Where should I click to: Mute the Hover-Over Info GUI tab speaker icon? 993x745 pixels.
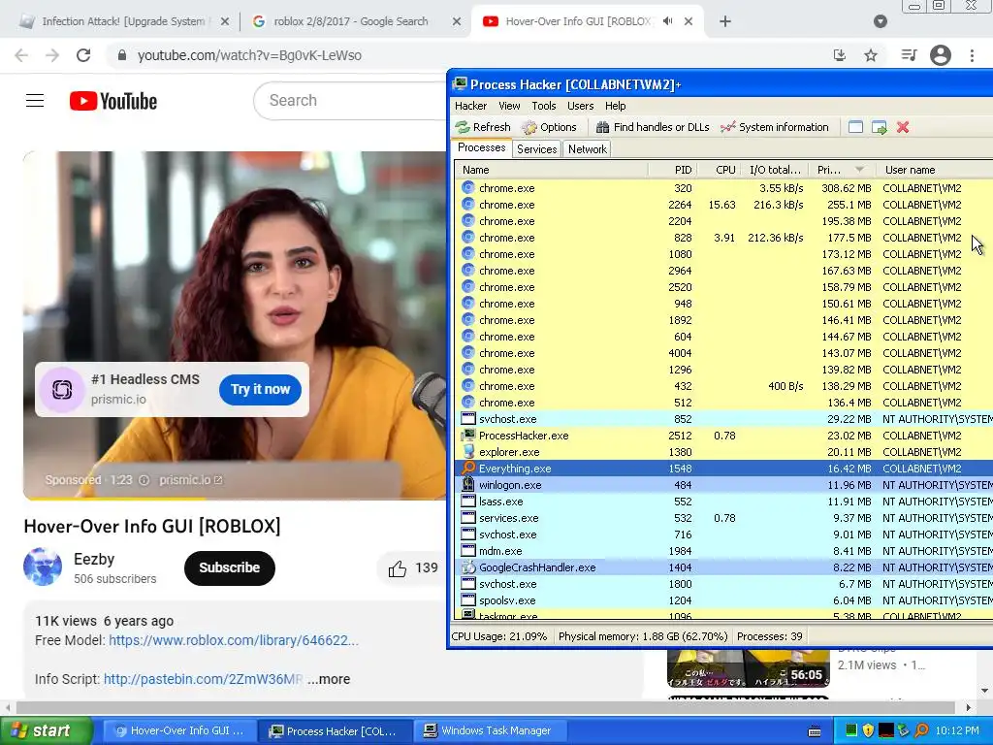(667, 21)
